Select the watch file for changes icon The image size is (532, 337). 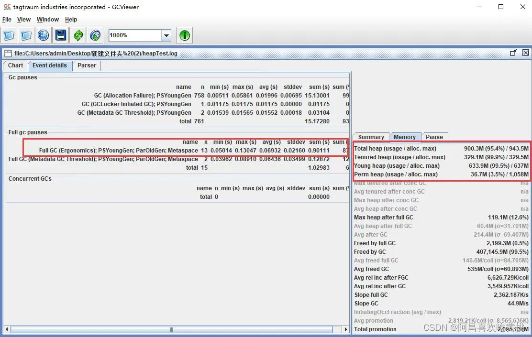(x=94, y=35)
